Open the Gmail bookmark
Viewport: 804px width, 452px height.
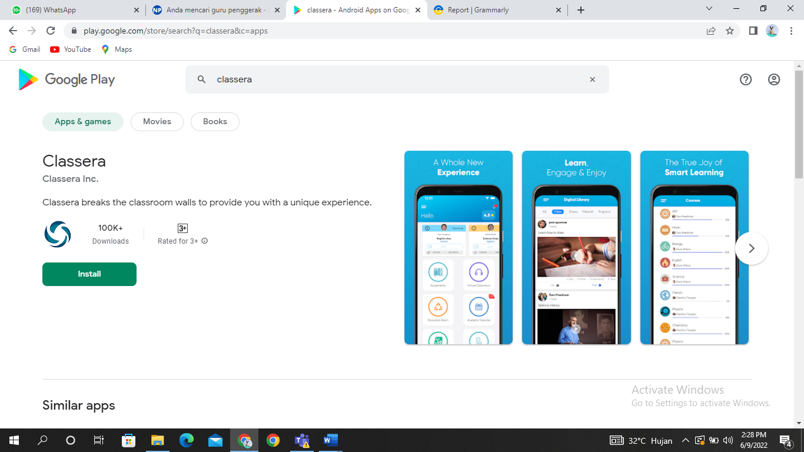click(x=25, y=49)
